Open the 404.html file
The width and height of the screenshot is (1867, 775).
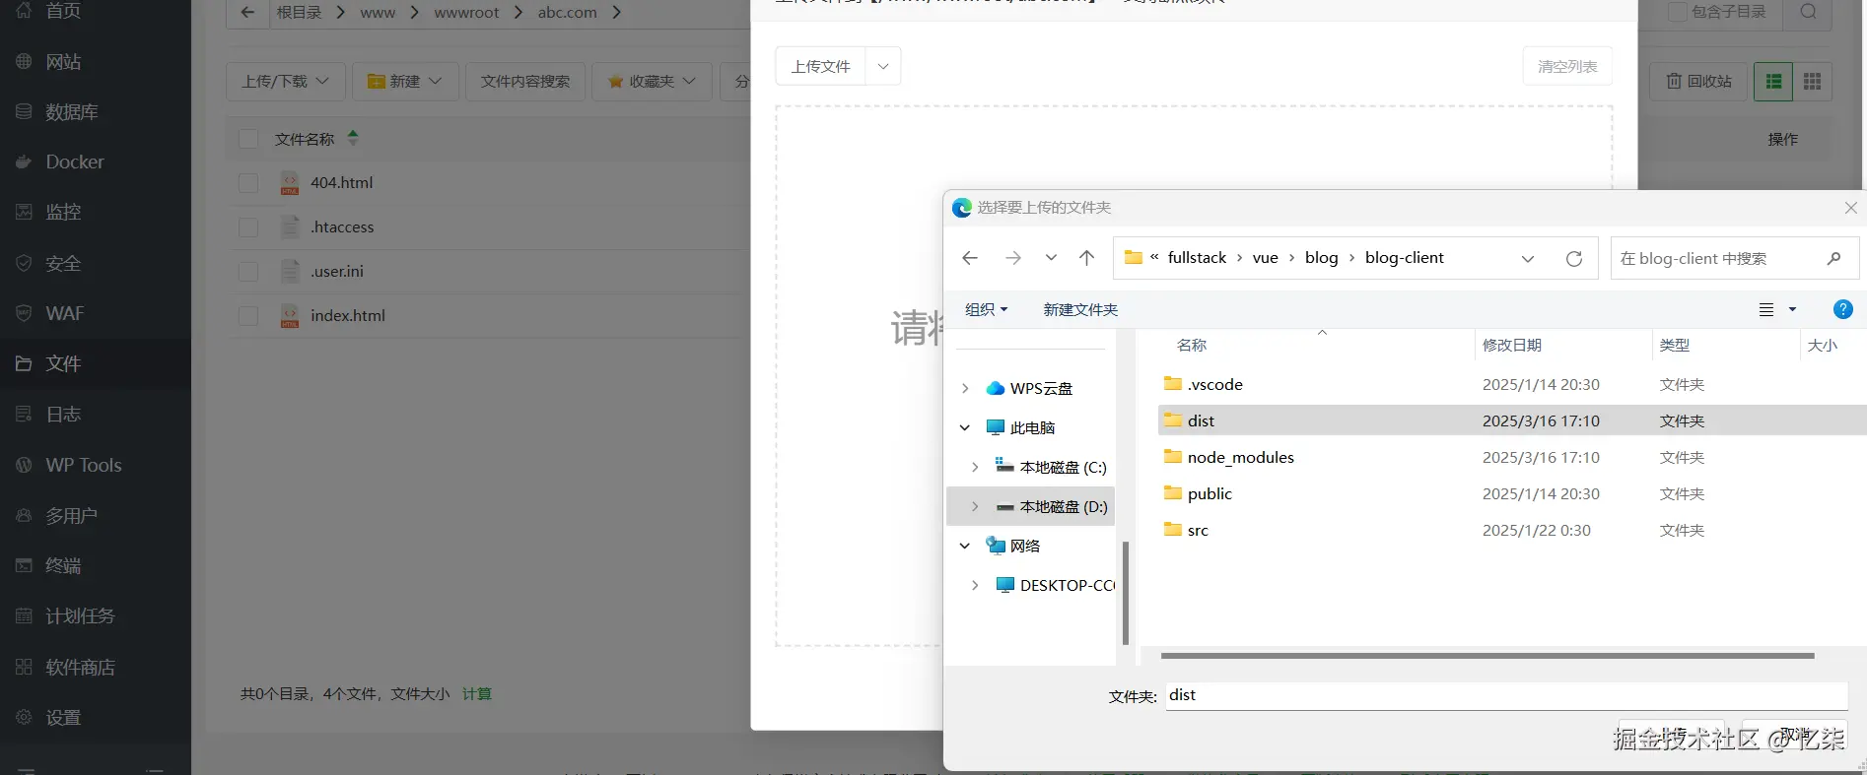[x=341, y=183]
